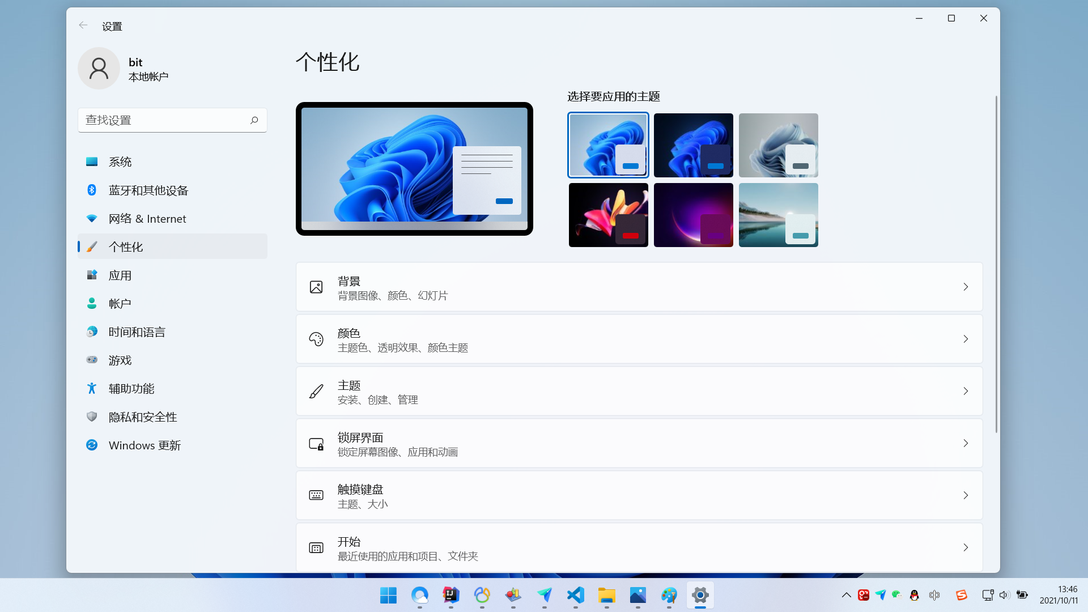
Task: Click the 触摸键盘 keyboard icon
Action: pos(316,495)
